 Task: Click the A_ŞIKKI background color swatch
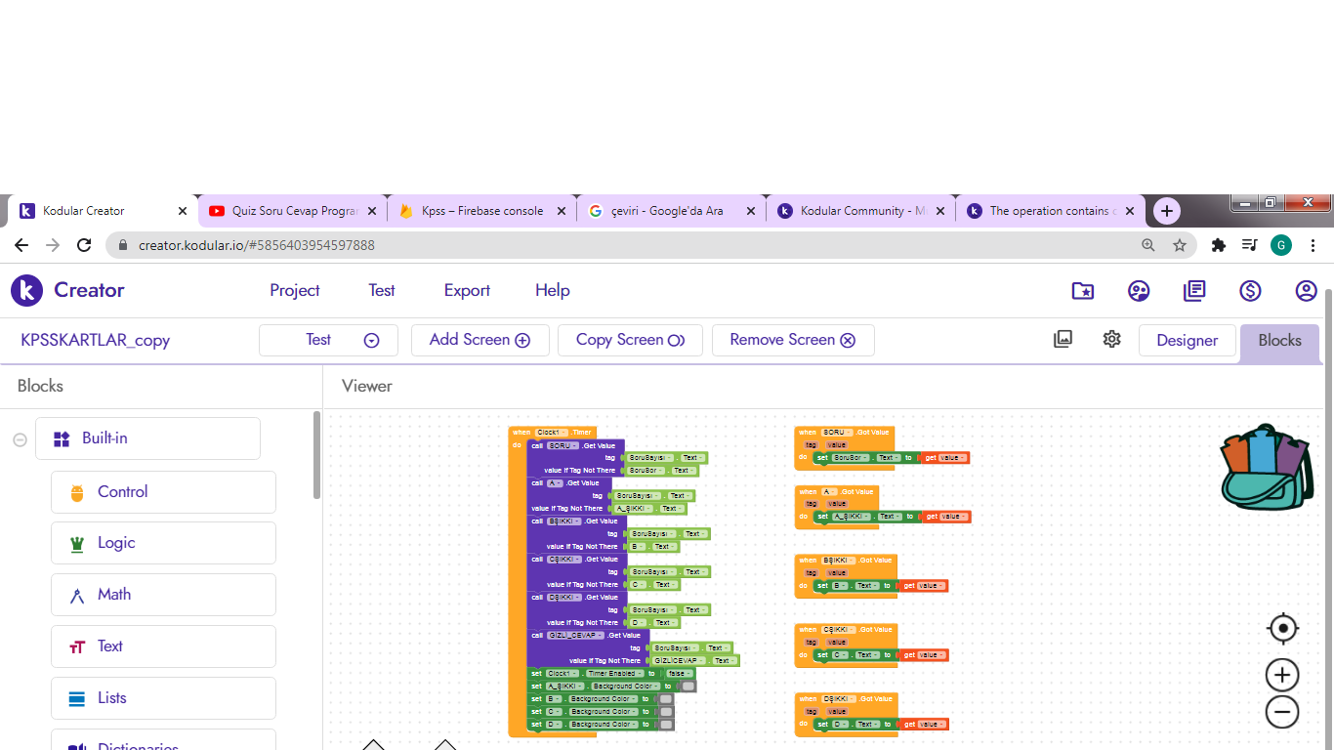tap(688, 687)
